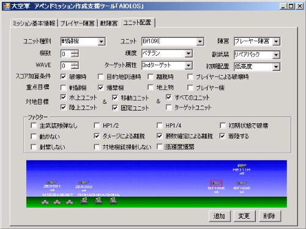Viewport: 306px width, 229px height.
Task: Open the ユニット dropdown showing Bf109E
Action: pos(200,42)
